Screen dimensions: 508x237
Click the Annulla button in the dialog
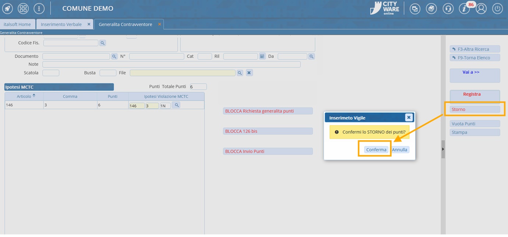pyautogui.click(x=399, y=150)
